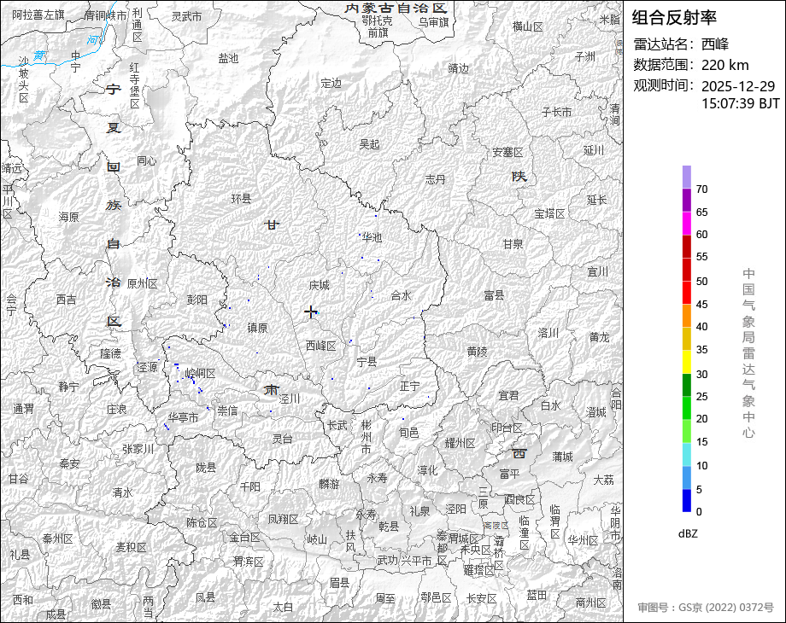Select the 定边 label
This screenshot has width=786, height=623.
[331, 83]
